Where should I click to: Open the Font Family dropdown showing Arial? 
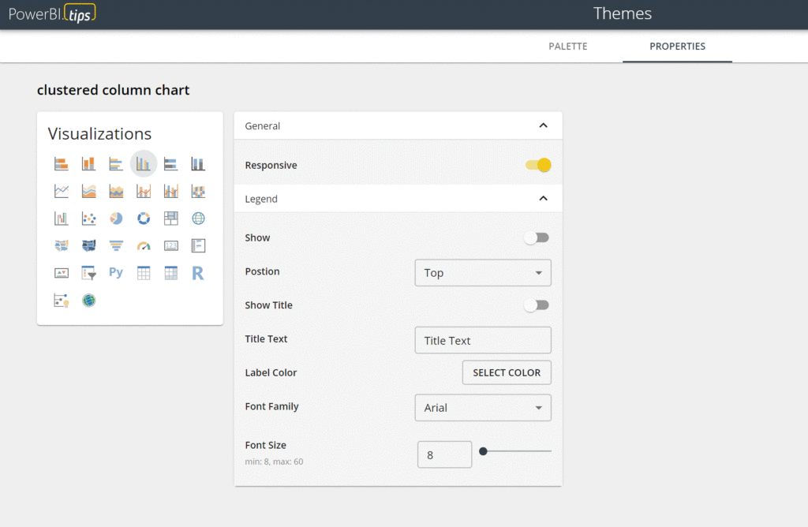coord(483,408)
